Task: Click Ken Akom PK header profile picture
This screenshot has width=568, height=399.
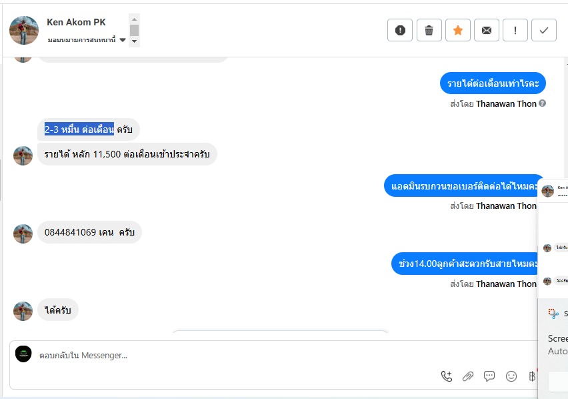Action: pyautogui.click(x=24, y=30)
